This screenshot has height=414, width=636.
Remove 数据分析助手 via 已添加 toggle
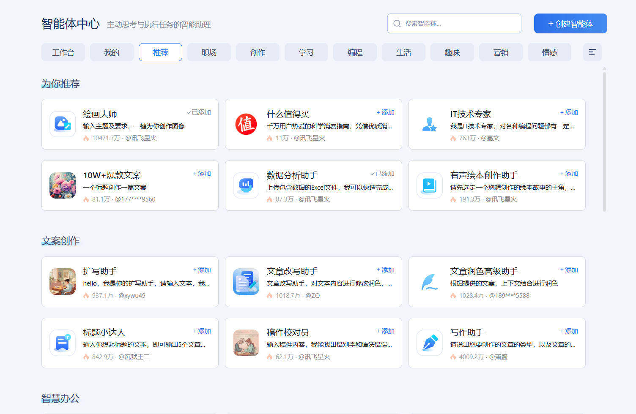click(383, 174)
